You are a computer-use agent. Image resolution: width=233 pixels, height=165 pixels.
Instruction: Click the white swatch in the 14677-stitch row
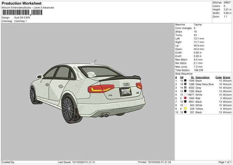tap(185, 95)
